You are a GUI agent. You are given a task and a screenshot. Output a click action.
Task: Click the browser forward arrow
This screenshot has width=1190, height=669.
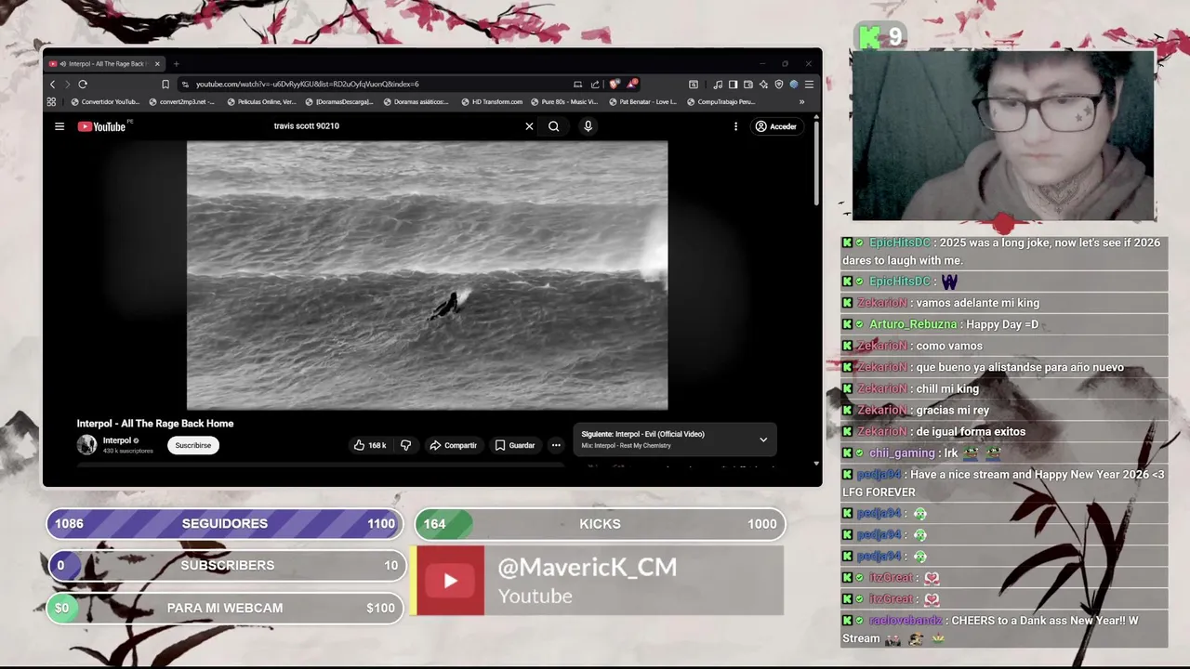click(x=67, y=84)
